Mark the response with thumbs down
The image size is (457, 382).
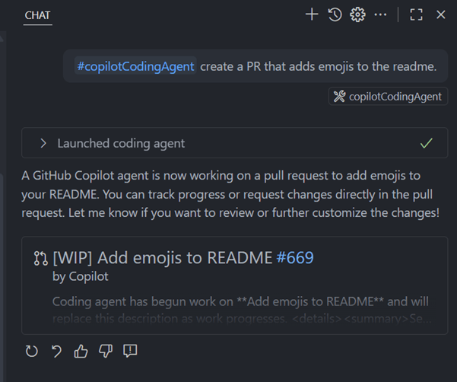105,351
